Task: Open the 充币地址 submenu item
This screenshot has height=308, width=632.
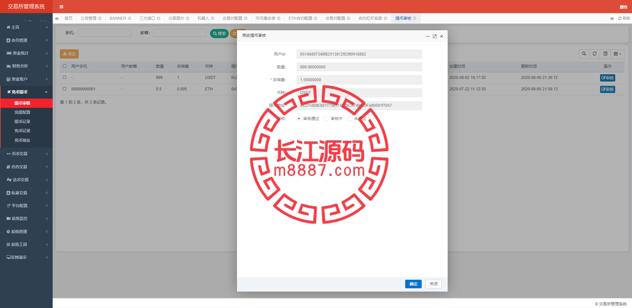Action: click(x=26, y=140)
